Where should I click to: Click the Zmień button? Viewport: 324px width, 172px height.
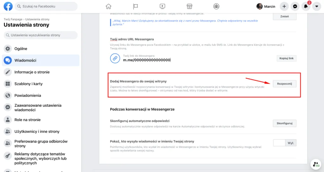[284, 16]
